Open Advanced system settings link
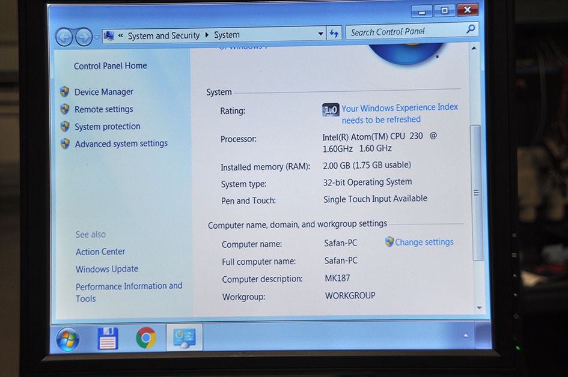This screenshot has height=377, width=568. pyautogui.click(x=121, y=143)
